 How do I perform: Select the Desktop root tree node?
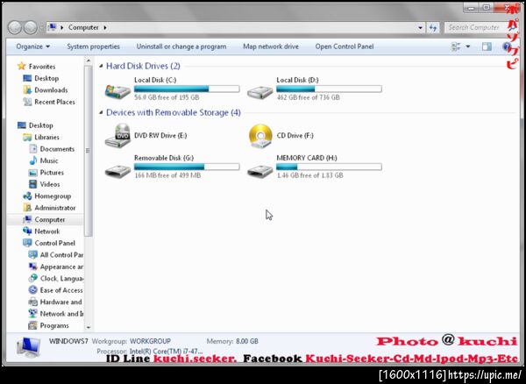(40, 125)
